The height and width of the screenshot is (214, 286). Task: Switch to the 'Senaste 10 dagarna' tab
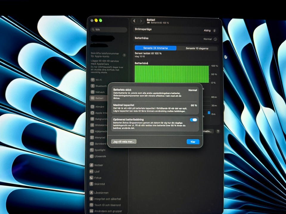[197, 48]
